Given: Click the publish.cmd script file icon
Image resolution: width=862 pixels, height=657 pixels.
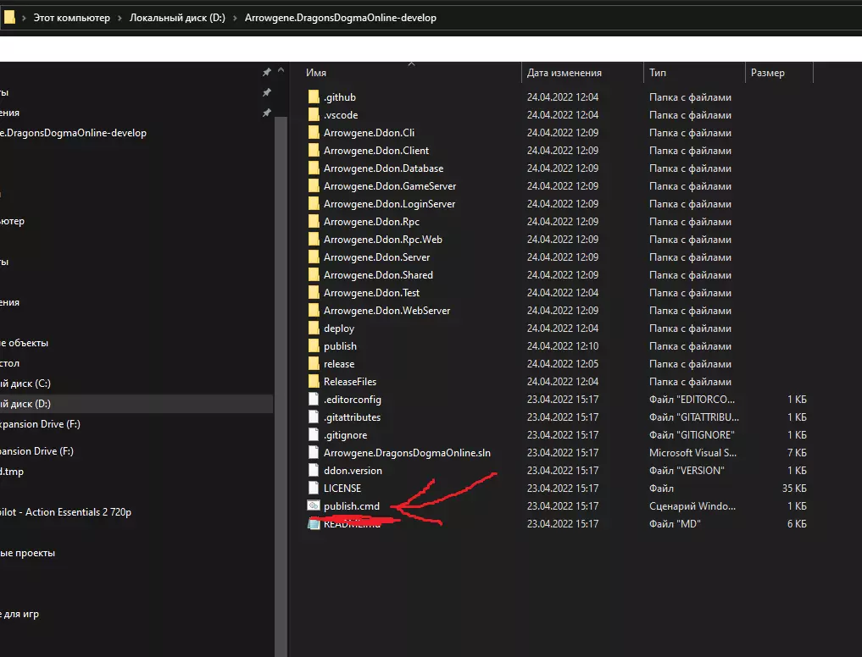Looking at the screenshot, I should pos(313,506).
